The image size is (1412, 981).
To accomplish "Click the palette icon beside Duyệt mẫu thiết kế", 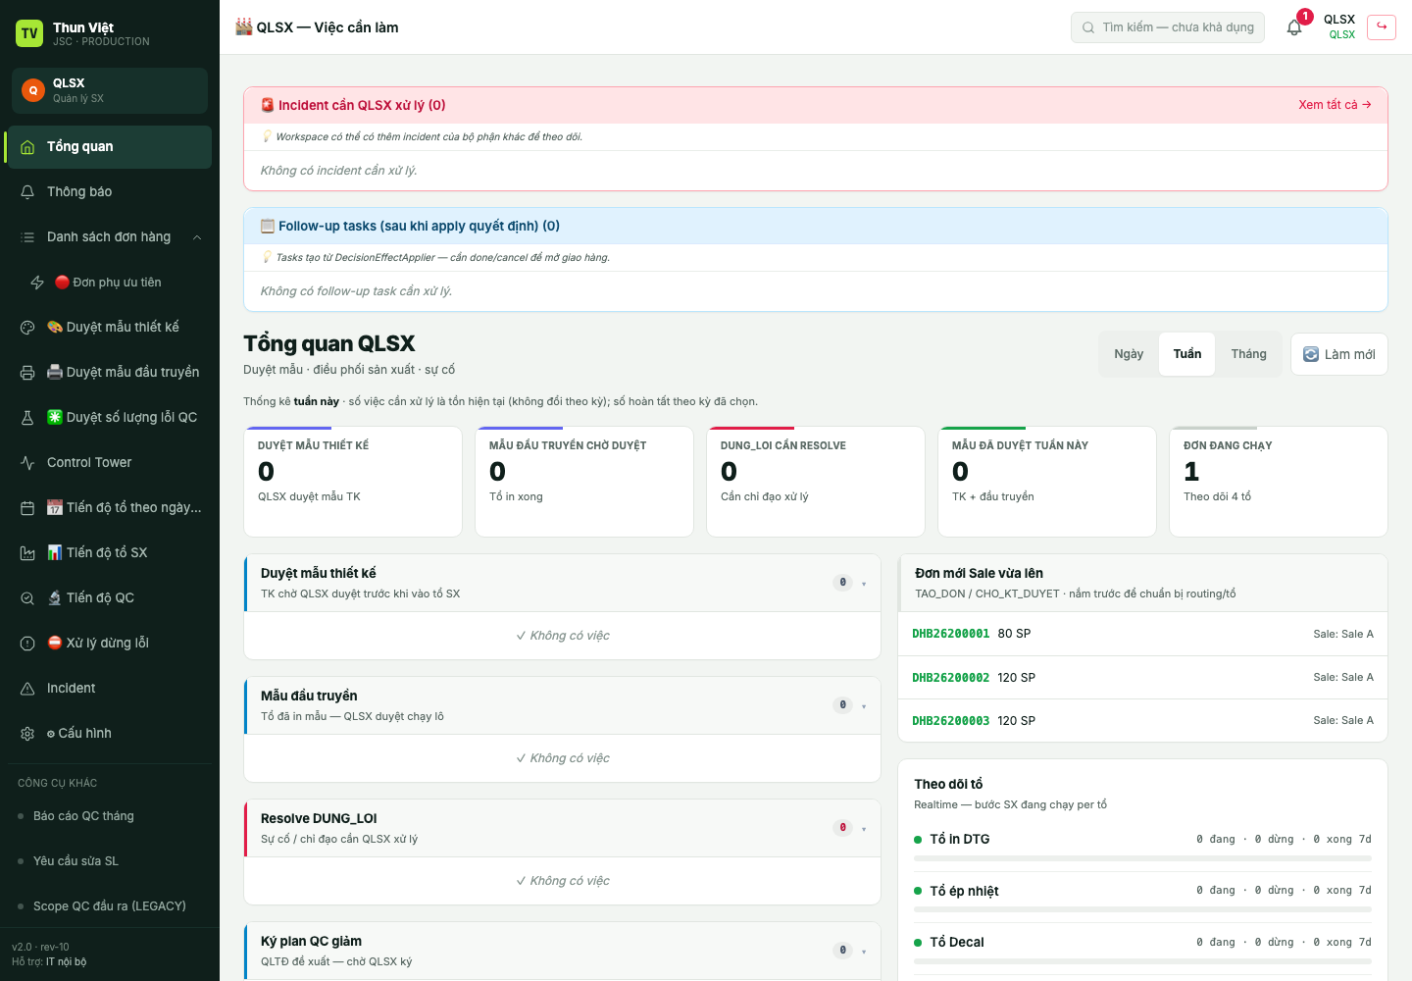I will pos(27,328).
